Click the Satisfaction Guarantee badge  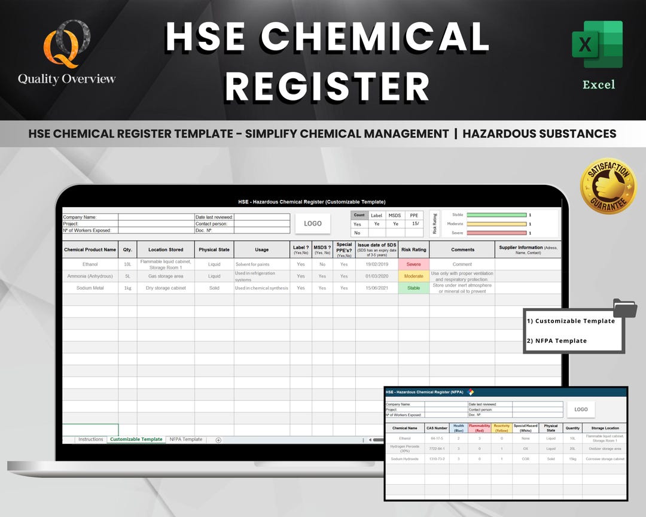[x=607, y=185]
